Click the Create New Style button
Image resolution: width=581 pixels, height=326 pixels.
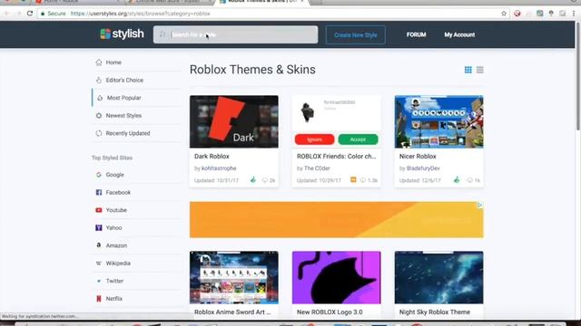355,34
